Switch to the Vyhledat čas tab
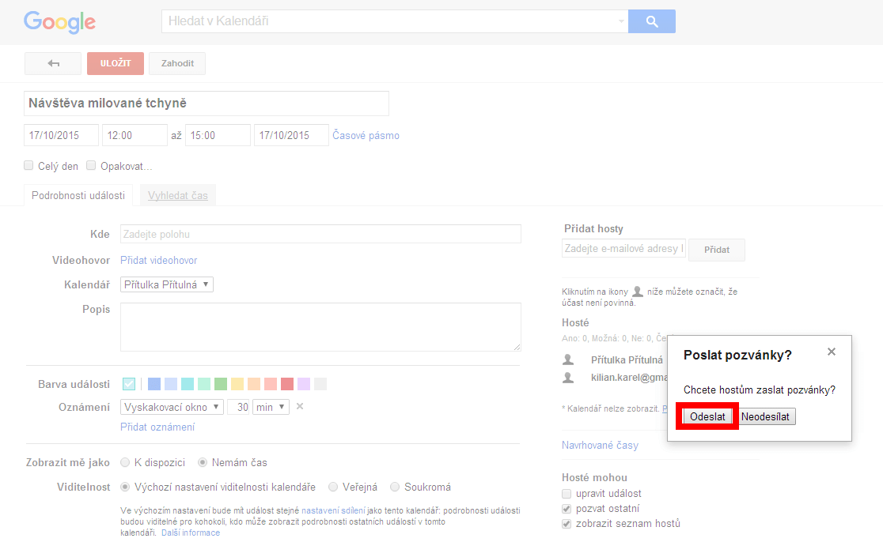The image size is (883, 542). [178, 196]
